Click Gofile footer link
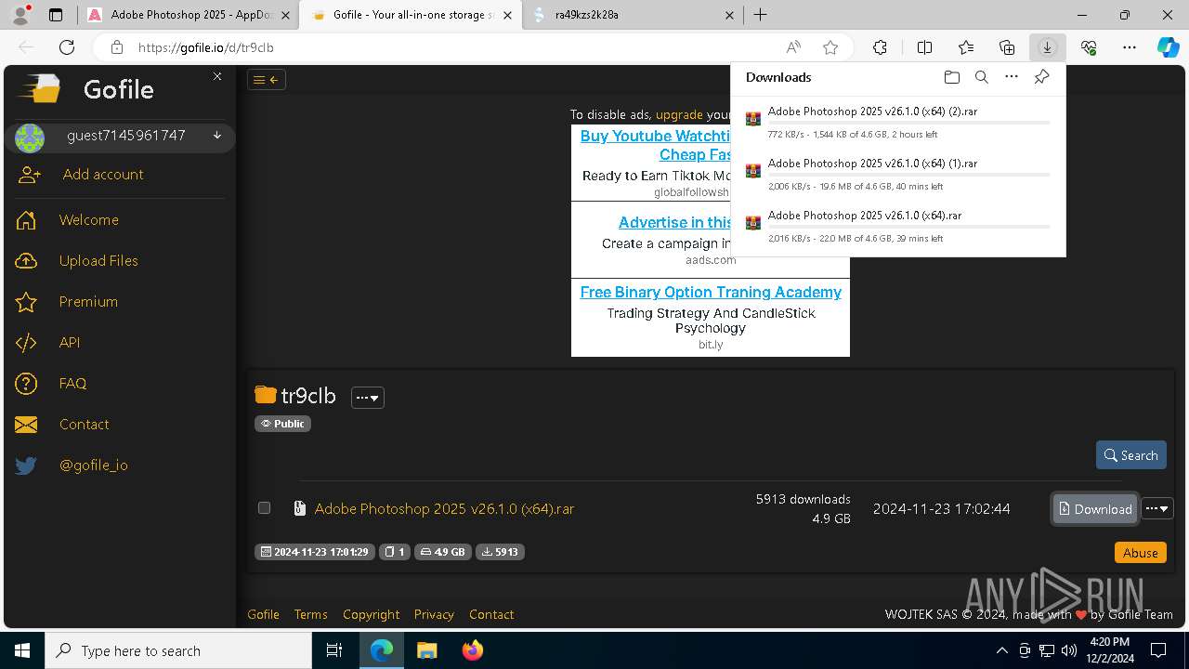This screenshot has height=669, width=1189. click(263, 614)
